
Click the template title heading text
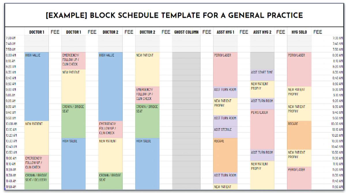[174, 15]
